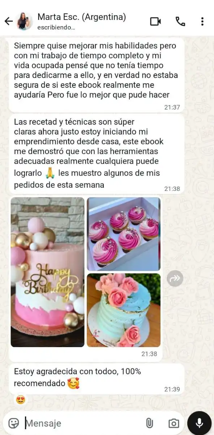This screenshot has width=214, height=435.
Task: Open contact info via Marta Esc. (Argentina) name
Action: pyautogui.click(x=82, y=17)
